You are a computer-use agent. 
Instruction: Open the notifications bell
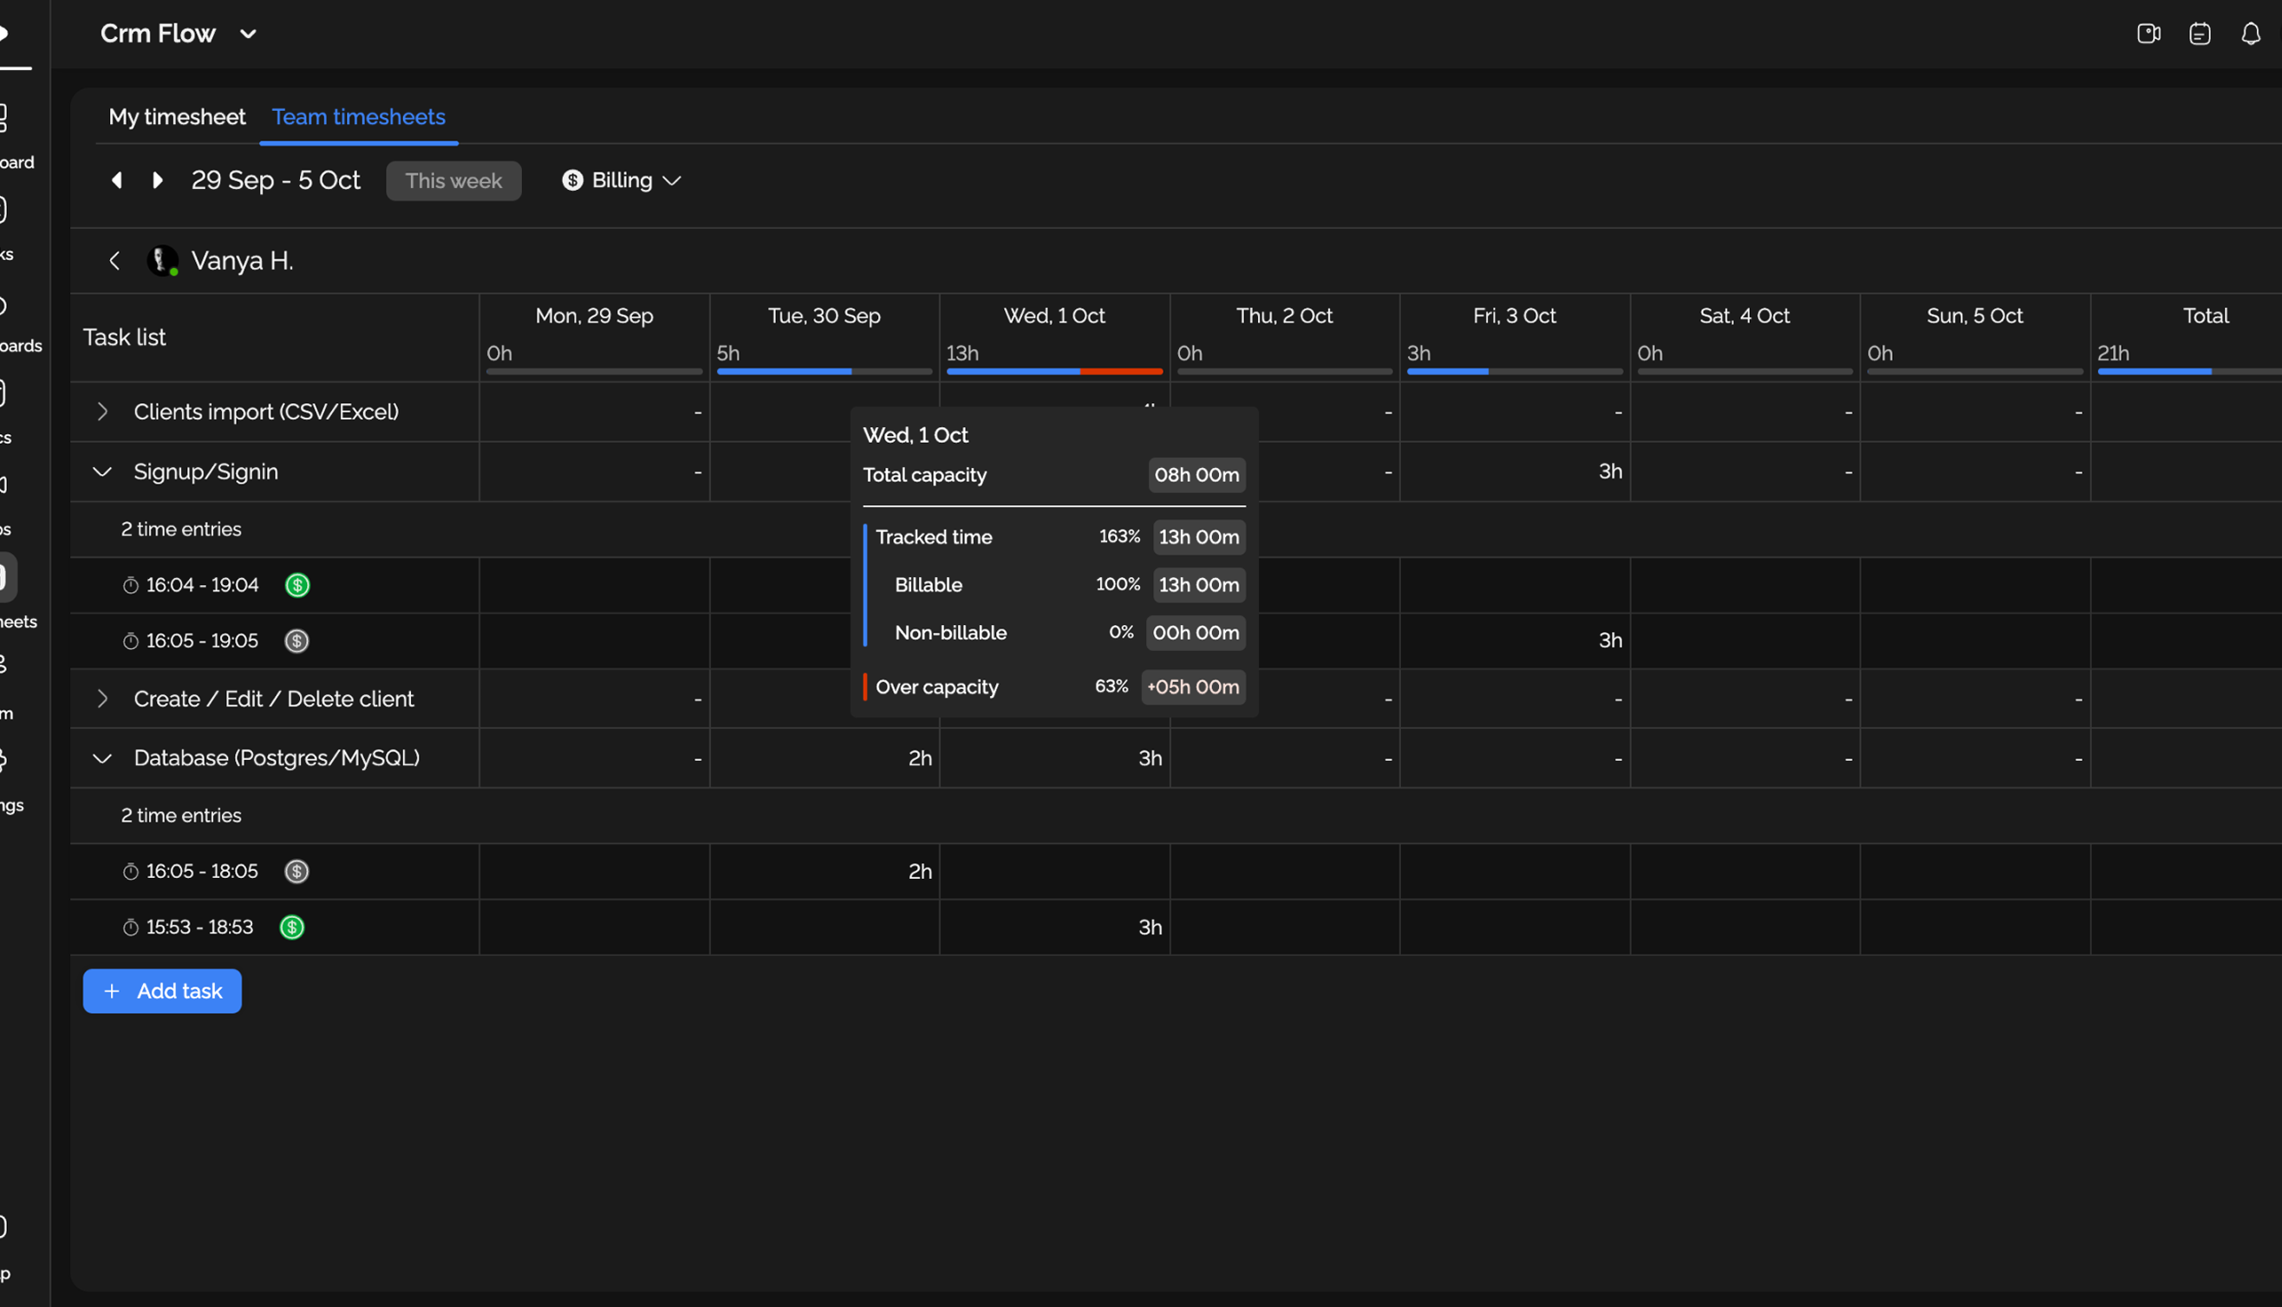[x=2251, y=34]
